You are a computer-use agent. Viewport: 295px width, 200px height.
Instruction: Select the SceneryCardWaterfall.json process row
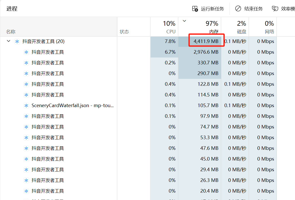click(x=72, y=106)
